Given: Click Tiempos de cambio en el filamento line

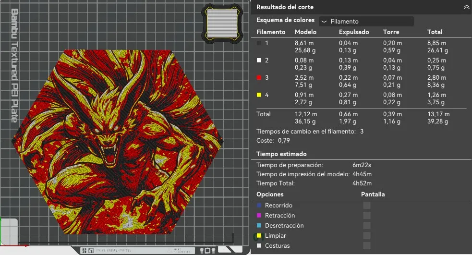Looking at the screenshot, I should click(310, 131).
